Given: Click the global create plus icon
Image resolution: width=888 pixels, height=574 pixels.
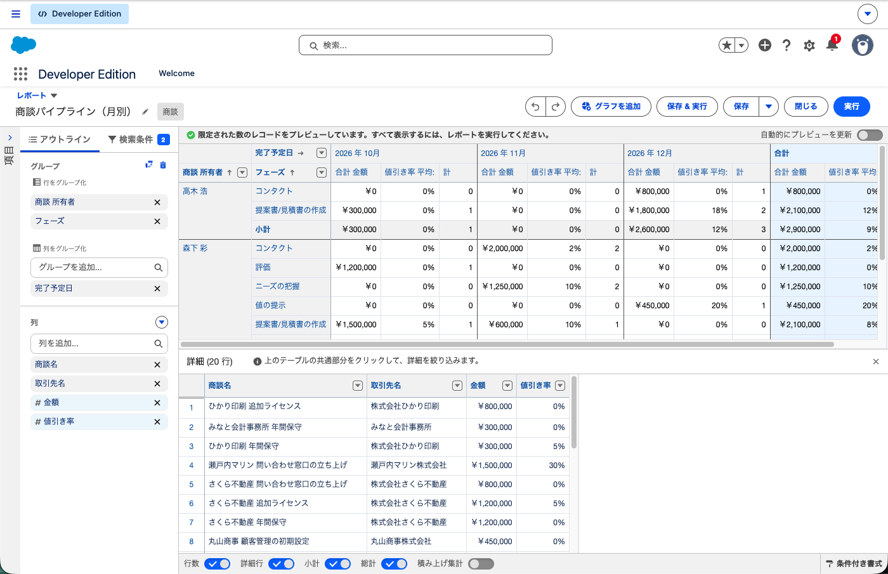Looking at the screenshot, I should [x=765, y=45].
